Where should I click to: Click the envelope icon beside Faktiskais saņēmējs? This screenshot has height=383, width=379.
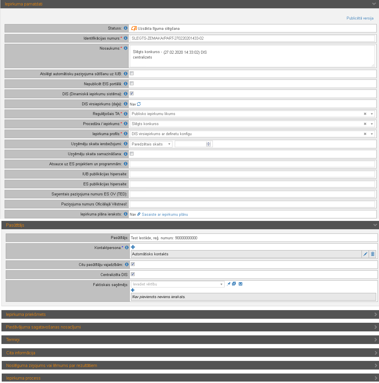(x=240, y=284)
